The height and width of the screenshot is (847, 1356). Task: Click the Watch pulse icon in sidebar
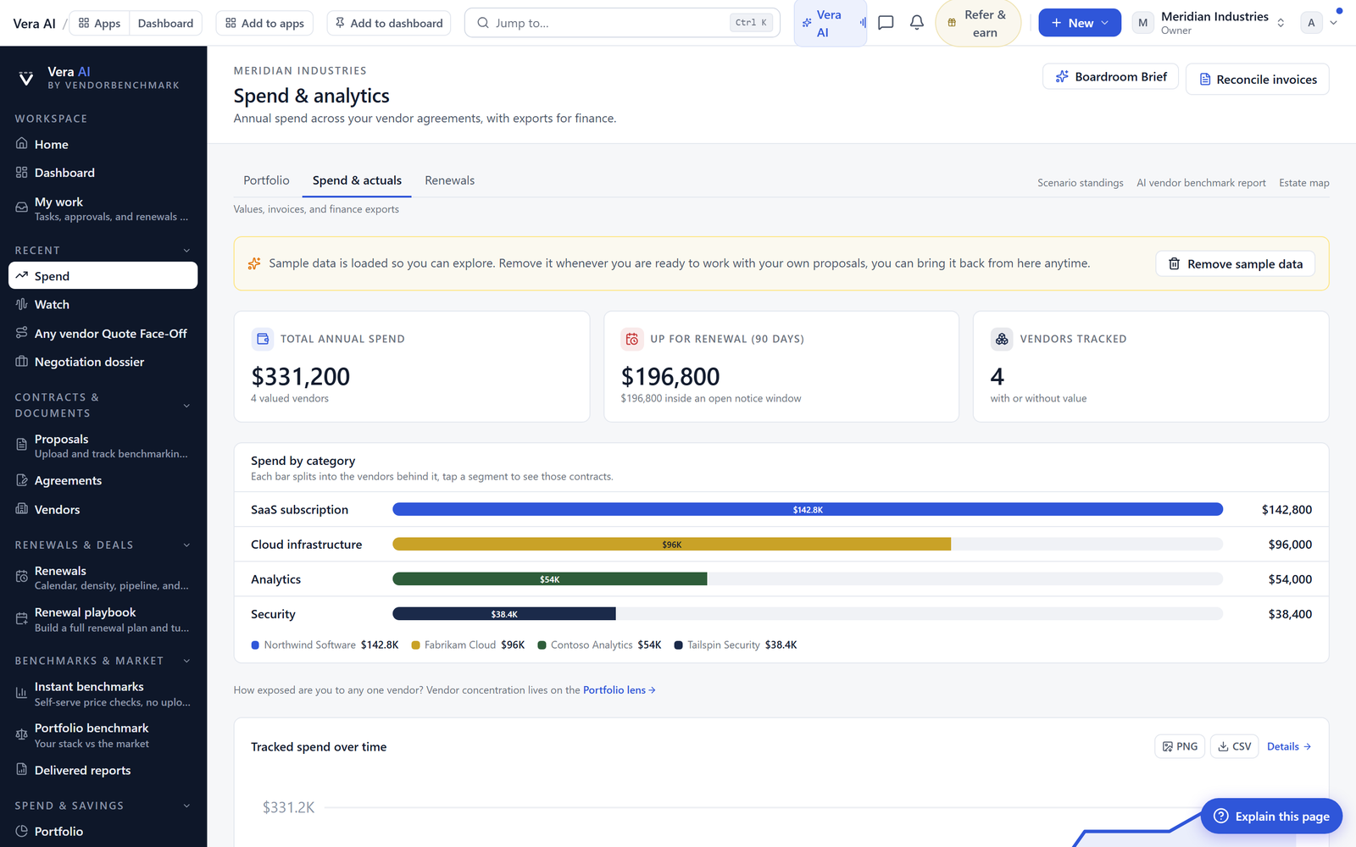(x=22, y=304)
